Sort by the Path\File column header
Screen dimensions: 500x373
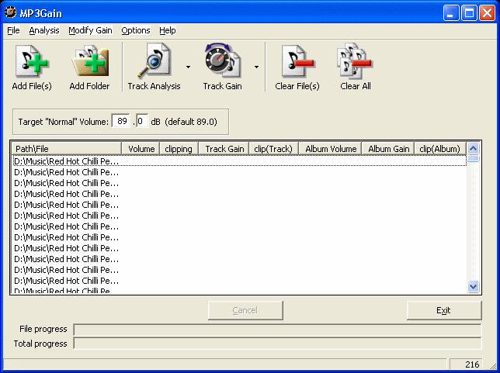[x=66, y=149]
